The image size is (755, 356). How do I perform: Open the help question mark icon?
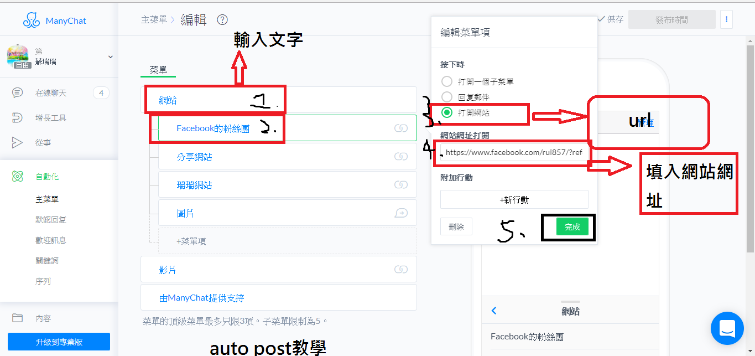coord(222,20)
